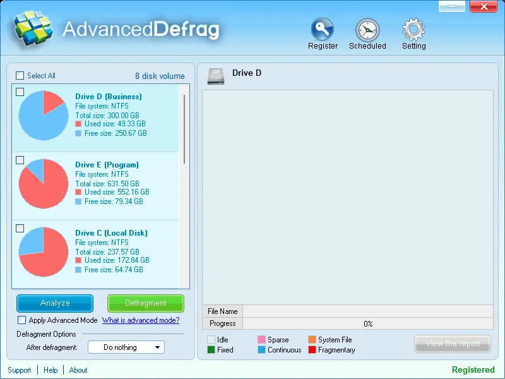Screen dimensions: 505x379
Task: Open the About link
Action: [x=78, y=370]
